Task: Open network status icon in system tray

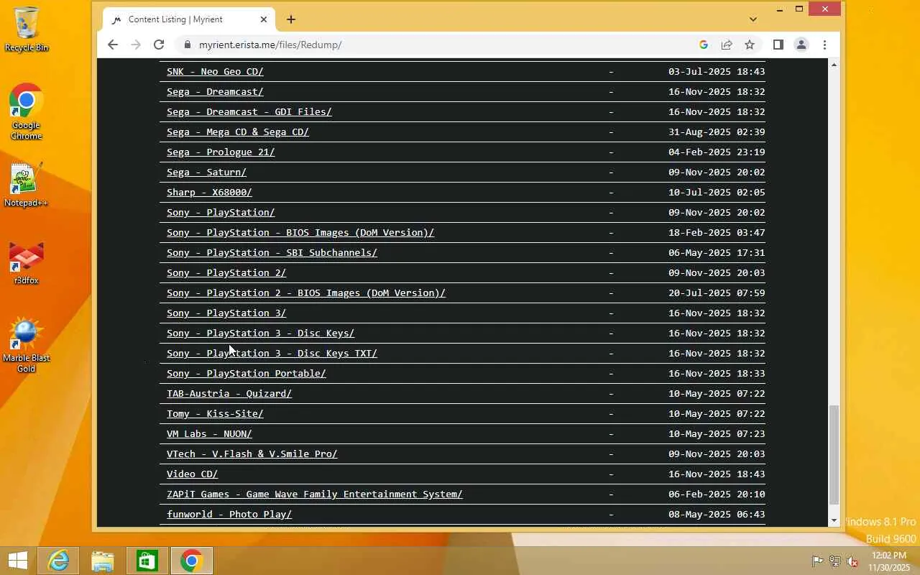Action: (834, 561)
